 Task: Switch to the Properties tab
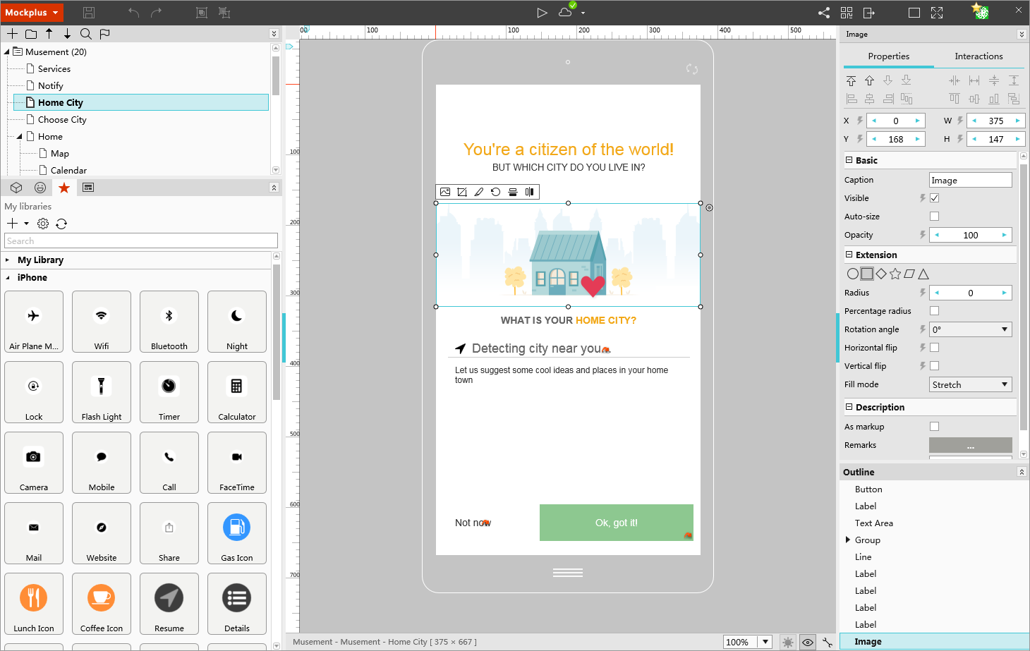(x=889, y=56)
